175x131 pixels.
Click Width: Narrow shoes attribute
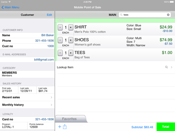[x=136, y=45]
